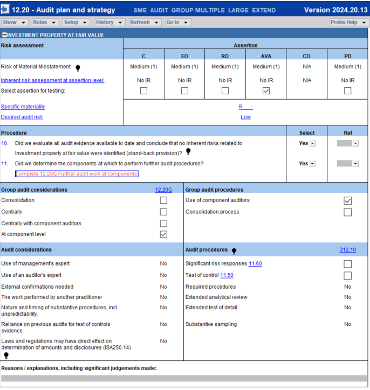Open the Roles menu
This screenshot has width=370, height=390.
(45, 23)
